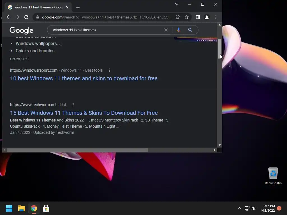Click 'Chicks and bunnies' list item
The width and height of the screenshot is (287, 215).
click(36, 51)
